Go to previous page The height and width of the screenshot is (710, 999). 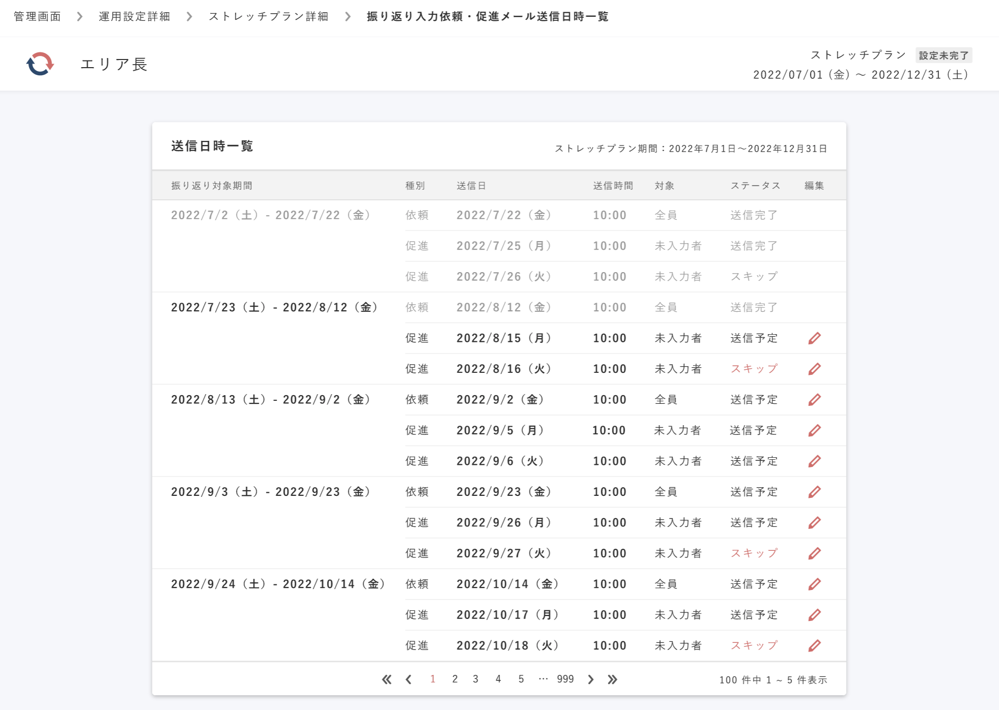click(409, 679)
